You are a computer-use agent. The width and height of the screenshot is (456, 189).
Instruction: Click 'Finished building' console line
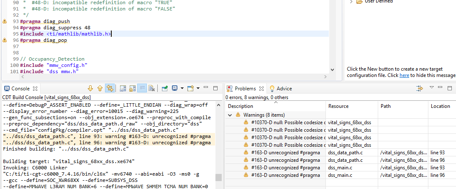tap(66, 149)
